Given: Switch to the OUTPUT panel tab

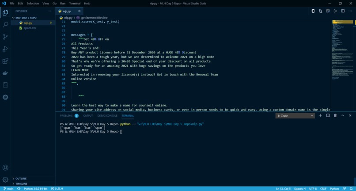Looking at the screenshot, I should (88, 116).
